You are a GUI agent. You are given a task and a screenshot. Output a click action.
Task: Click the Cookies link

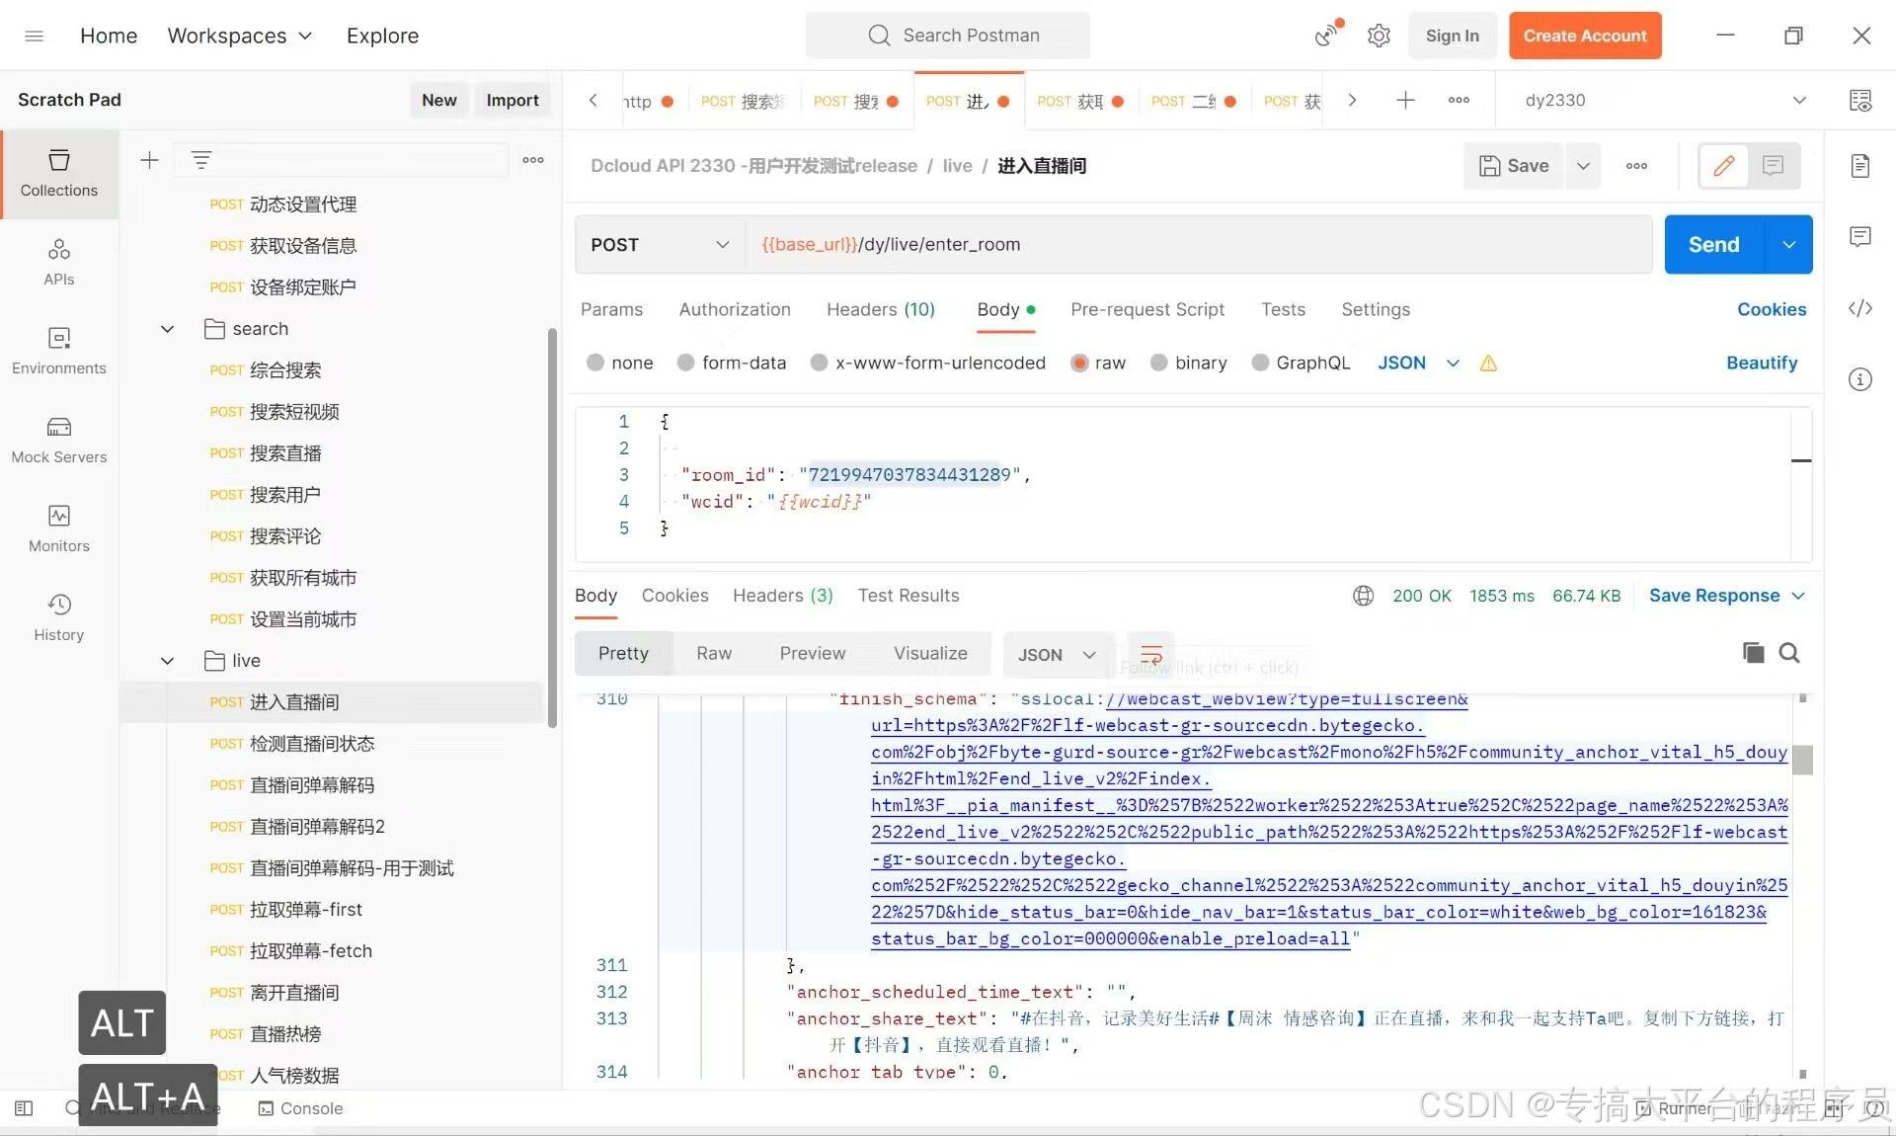pyautogui.click(x=1772, y=309)
